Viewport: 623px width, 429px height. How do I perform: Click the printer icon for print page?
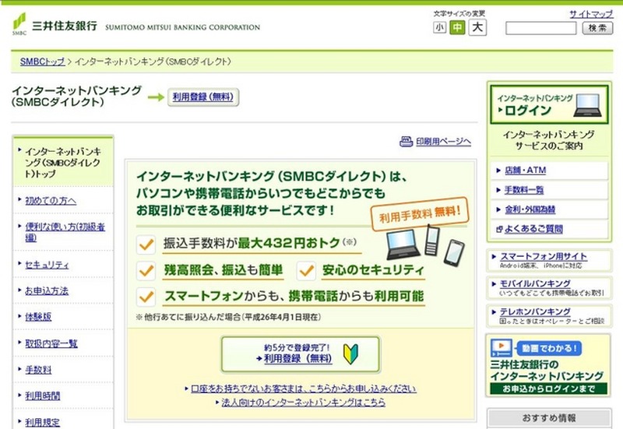tap(405, 142)
